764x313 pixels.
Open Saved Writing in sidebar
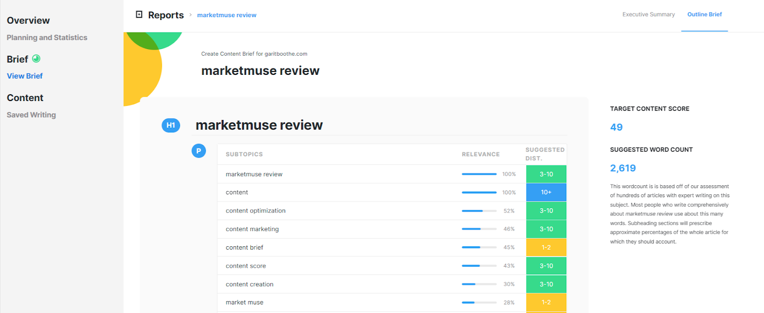31,115
